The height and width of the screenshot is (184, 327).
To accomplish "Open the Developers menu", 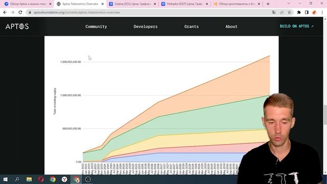I will click(x=146, y=27).
